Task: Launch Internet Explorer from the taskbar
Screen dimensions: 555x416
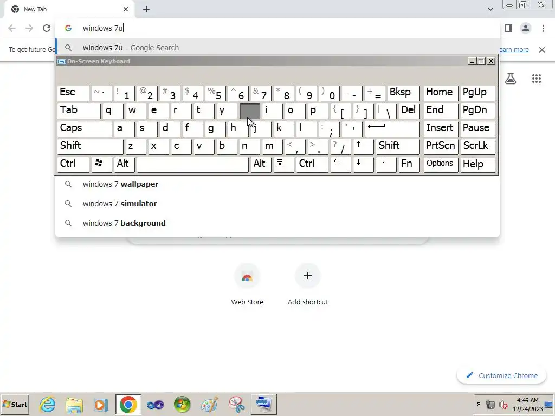Action: tap(48, 404)
